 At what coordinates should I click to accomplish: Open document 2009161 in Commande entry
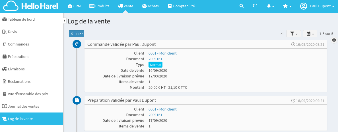(155, 59)
